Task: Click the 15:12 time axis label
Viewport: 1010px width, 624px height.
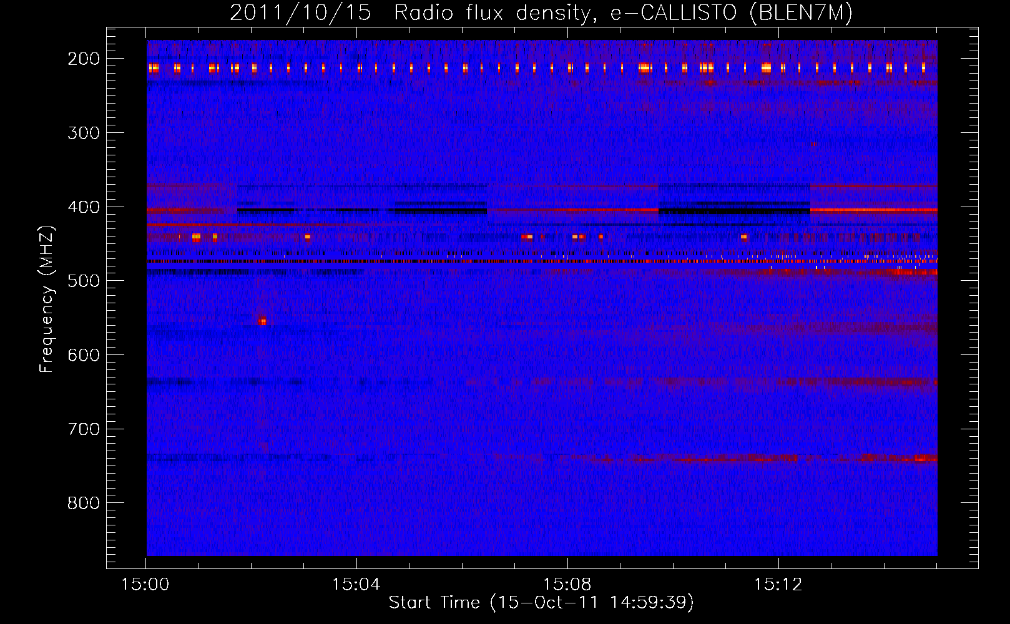Action: tap(778, 585)
